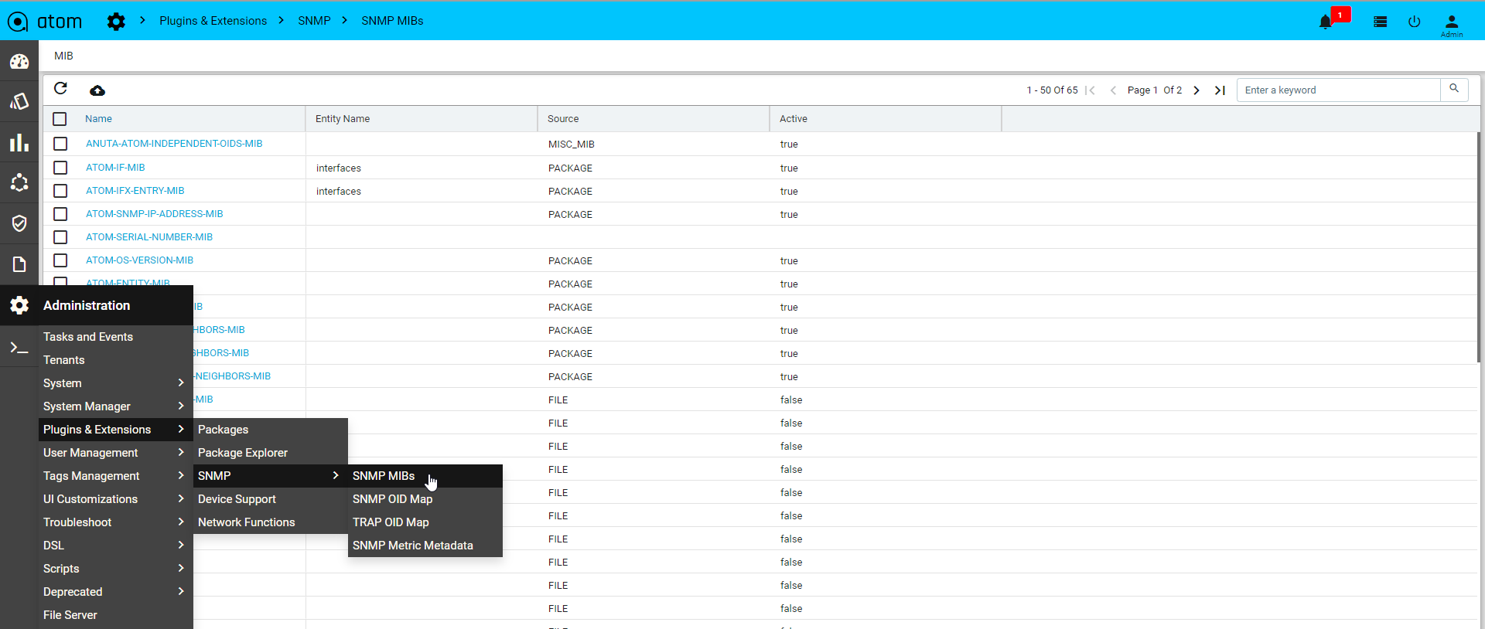
Task: Open the shield compliance sidebar icon
Action: tap(19, 223)
